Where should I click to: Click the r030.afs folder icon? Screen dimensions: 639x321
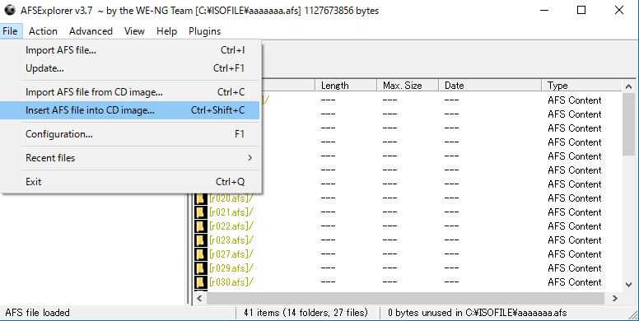[x=200, y=281]
